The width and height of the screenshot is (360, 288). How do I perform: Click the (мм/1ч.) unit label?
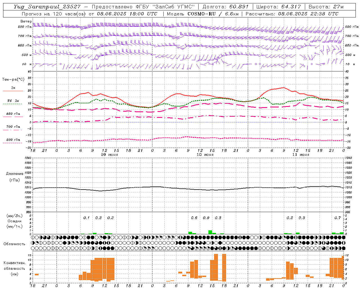14,226
